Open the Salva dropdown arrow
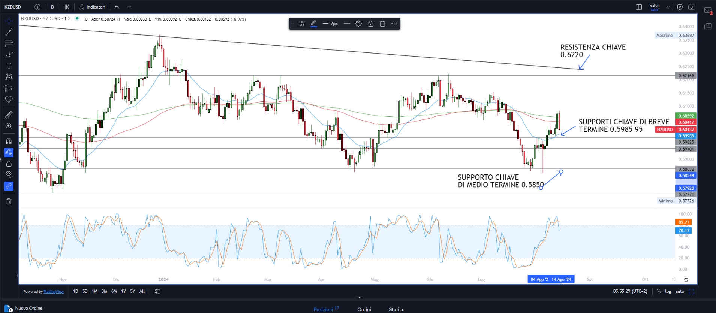This screenshot has width=716, height=313. [x=668, y=7]
